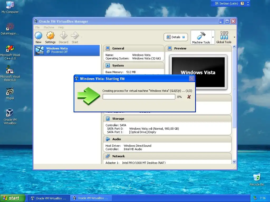Click the Windows Vista preview thumbnail

click(198, 72)
